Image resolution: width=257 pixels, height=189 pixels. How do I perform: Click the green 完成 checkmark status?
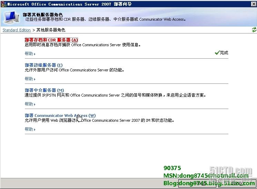pyautogui.click(x=221, y=53)
